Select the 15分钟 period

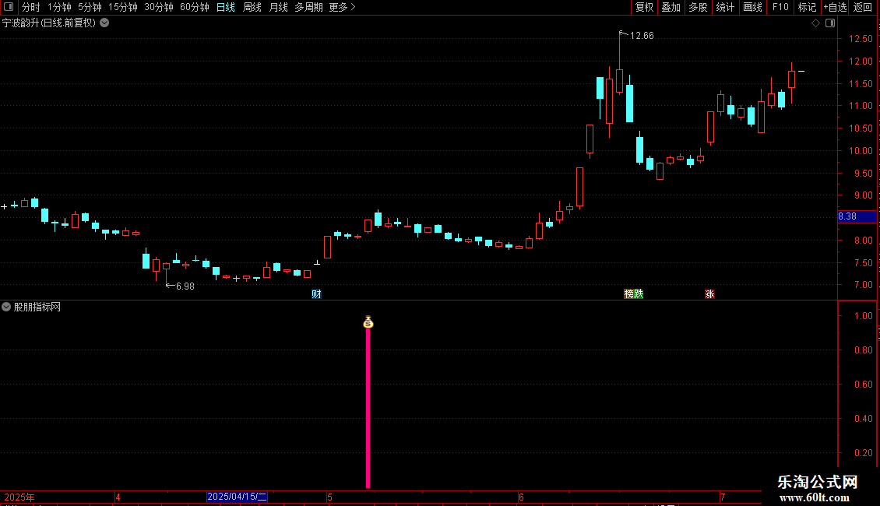[122, 7]
